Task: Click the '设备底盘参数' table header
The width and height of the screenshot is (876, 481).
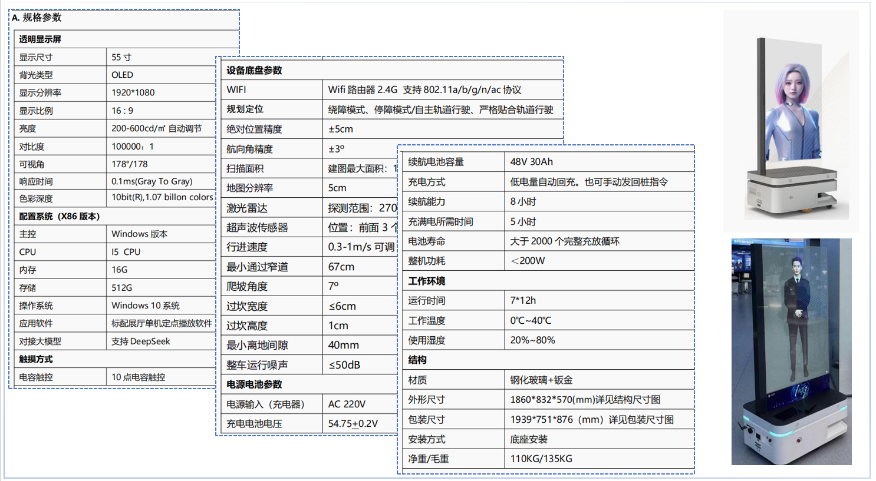Action: (x=255, y=71)
